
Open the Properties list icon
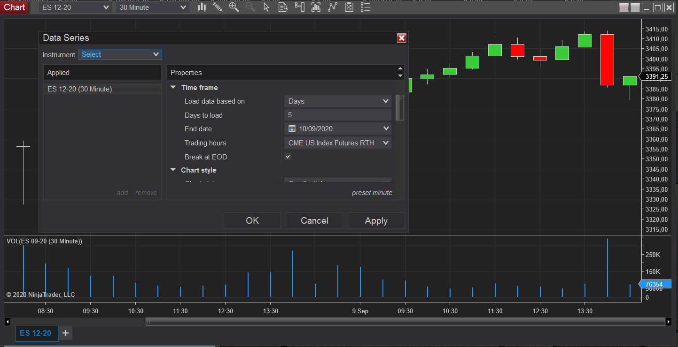click(365, 7)
